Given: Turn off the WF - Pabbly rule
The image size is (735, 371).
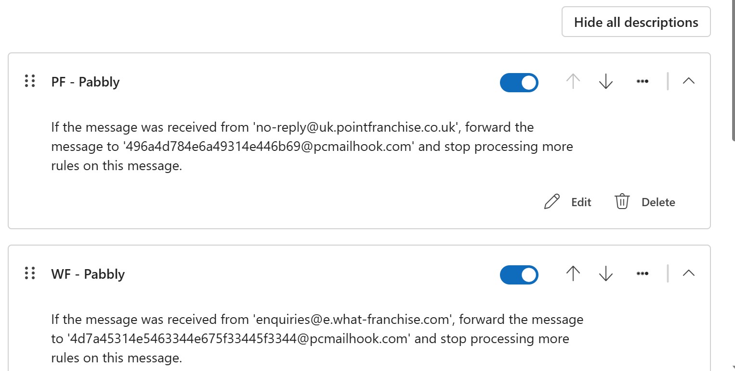Looking at the screenshot, I should click(x=519, y=274).
